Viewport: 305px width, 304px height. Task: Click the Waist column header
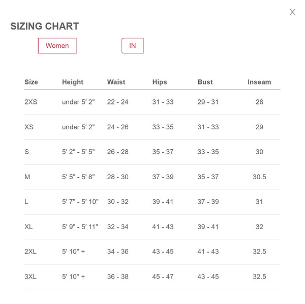116,82
